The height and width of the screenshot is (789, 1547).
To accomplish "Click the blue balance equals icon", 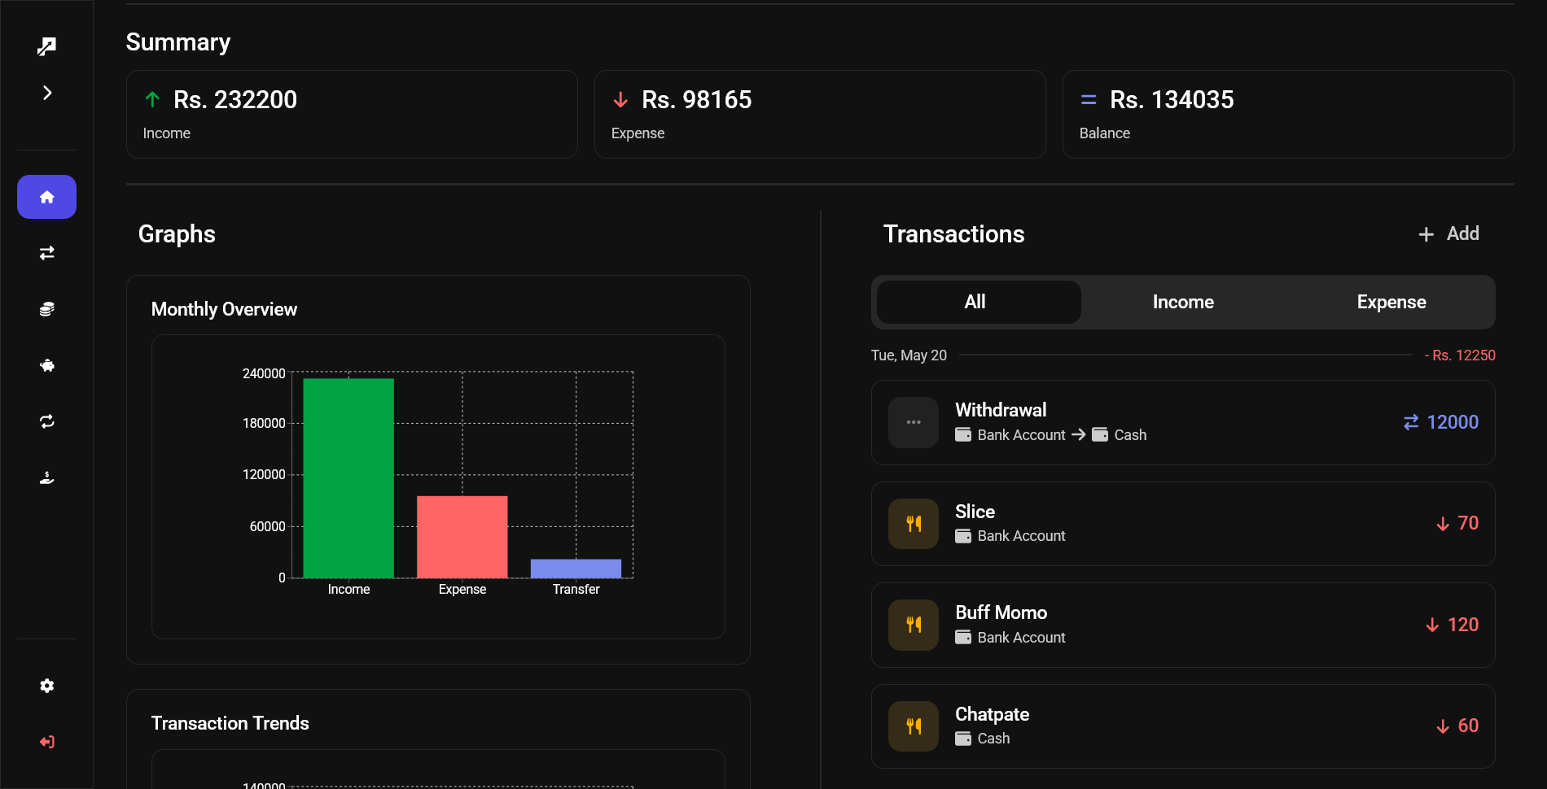I will 1089,100.
